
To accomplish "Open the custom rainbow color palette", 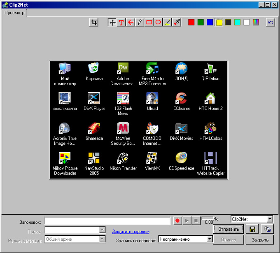I will [256, 22].
